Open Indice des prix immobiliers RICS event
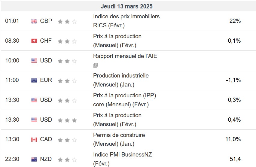This screenshot has height=167, width=256. coord(126,21)
